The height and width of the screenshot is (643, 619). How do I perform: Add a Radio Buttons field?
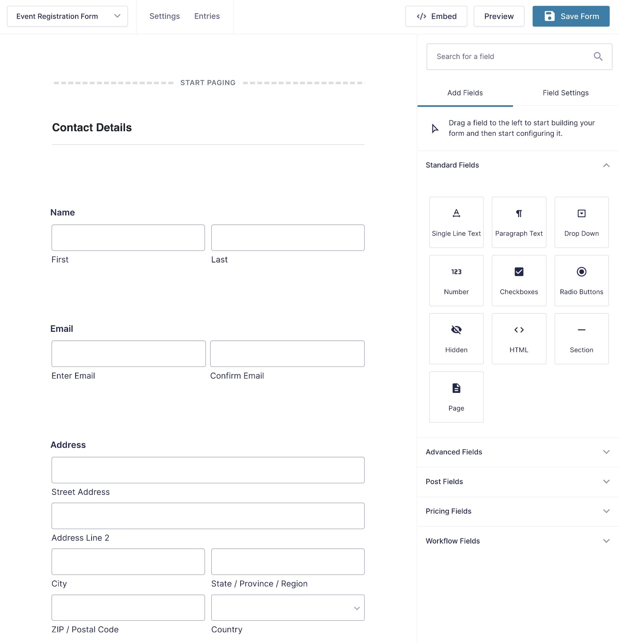tap(581, 280)
